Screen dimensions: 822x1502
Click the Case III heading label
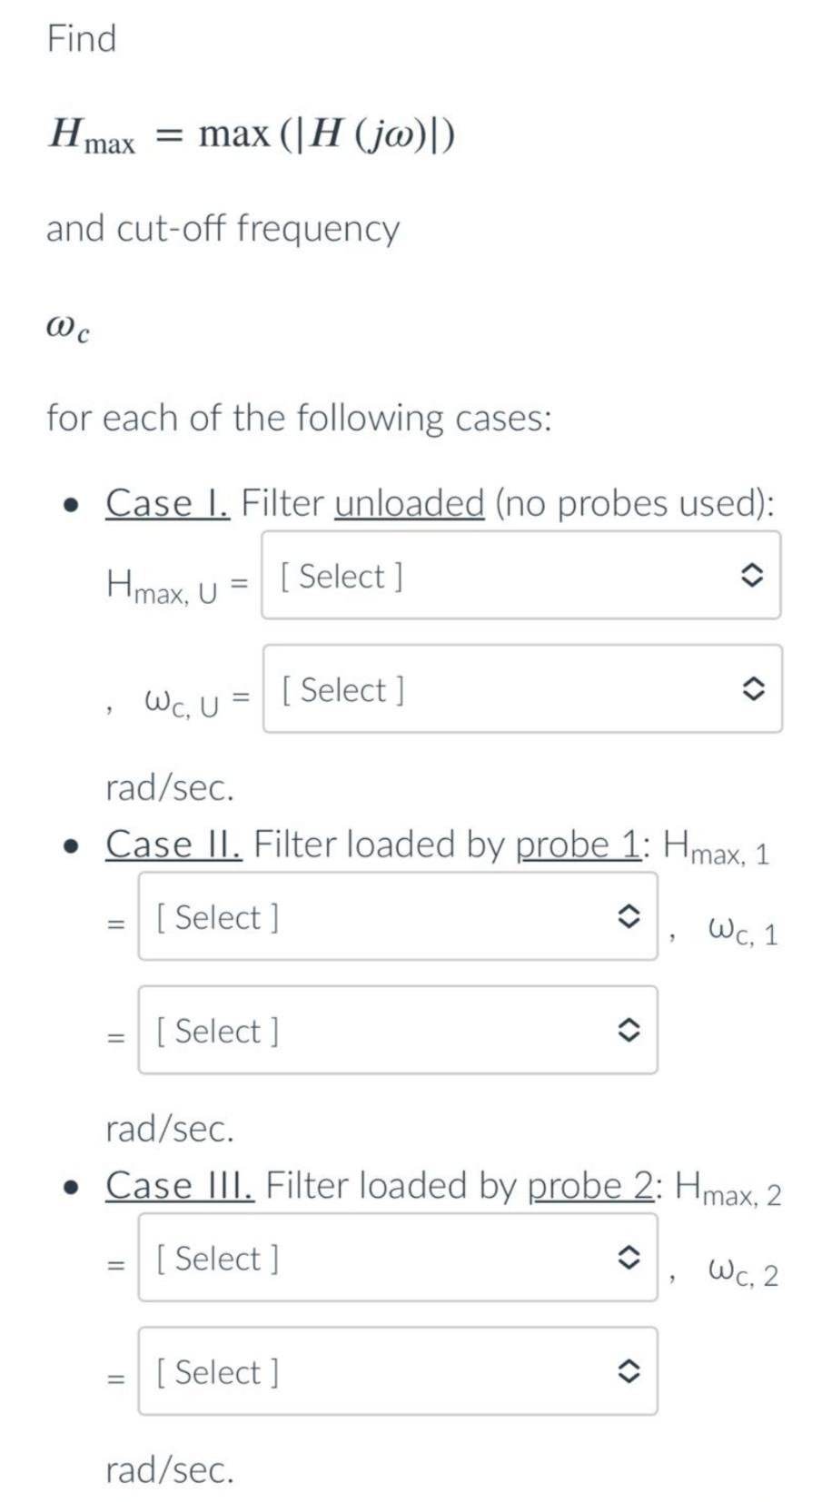pos(178,1186)
